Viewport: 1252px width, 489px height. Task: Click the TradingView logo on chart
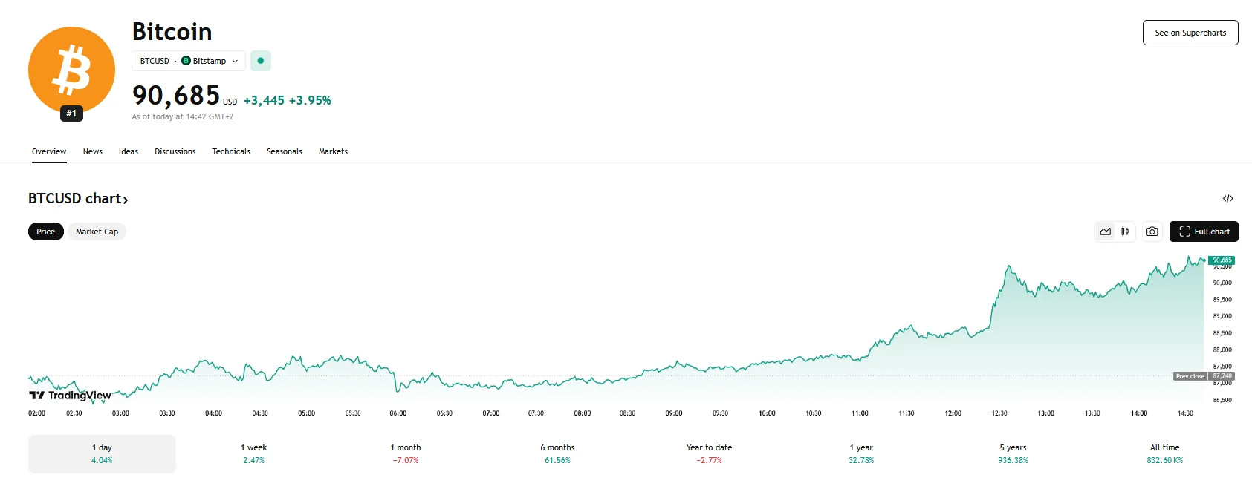70,396
